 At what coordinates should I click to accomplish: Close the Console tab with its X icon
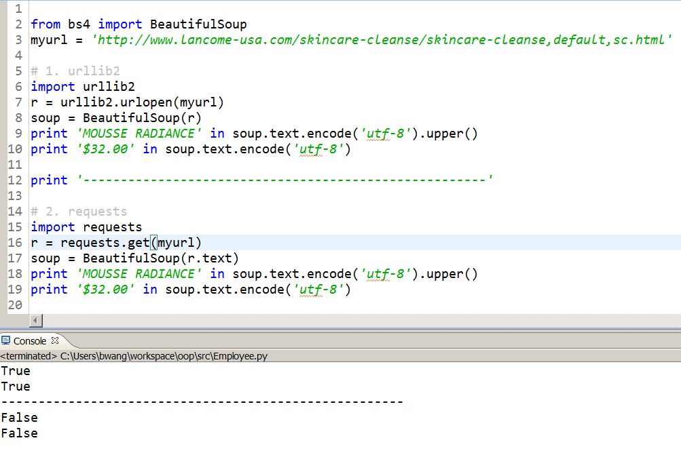pos(55,340)
